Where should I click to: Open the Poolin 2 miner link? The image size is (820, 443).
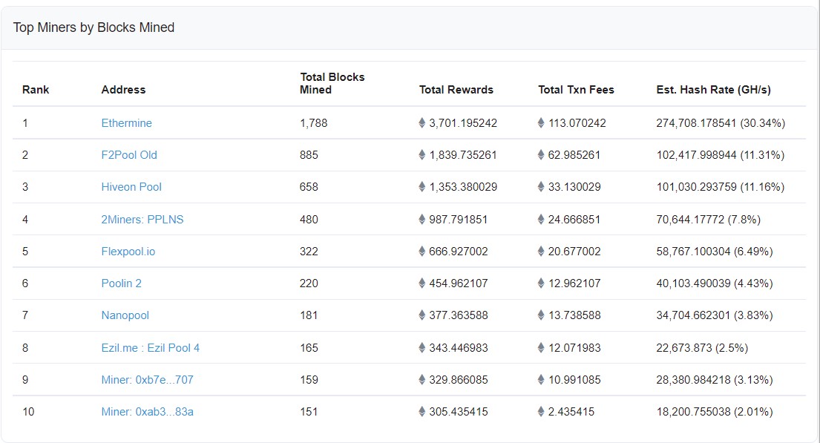coord(121,283)
